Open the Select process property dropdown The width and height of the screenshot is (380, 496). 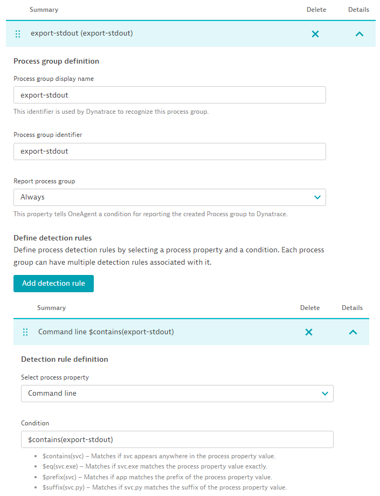coord(177,394)
